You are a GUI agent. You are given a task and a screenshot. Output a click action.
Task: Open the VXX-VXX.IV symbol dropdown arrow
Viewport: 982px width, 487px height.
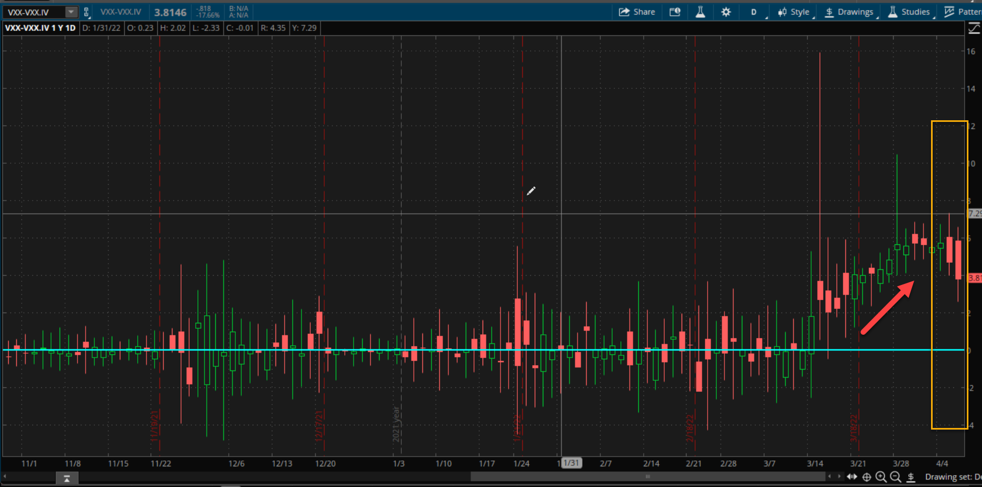coord(71,12)
